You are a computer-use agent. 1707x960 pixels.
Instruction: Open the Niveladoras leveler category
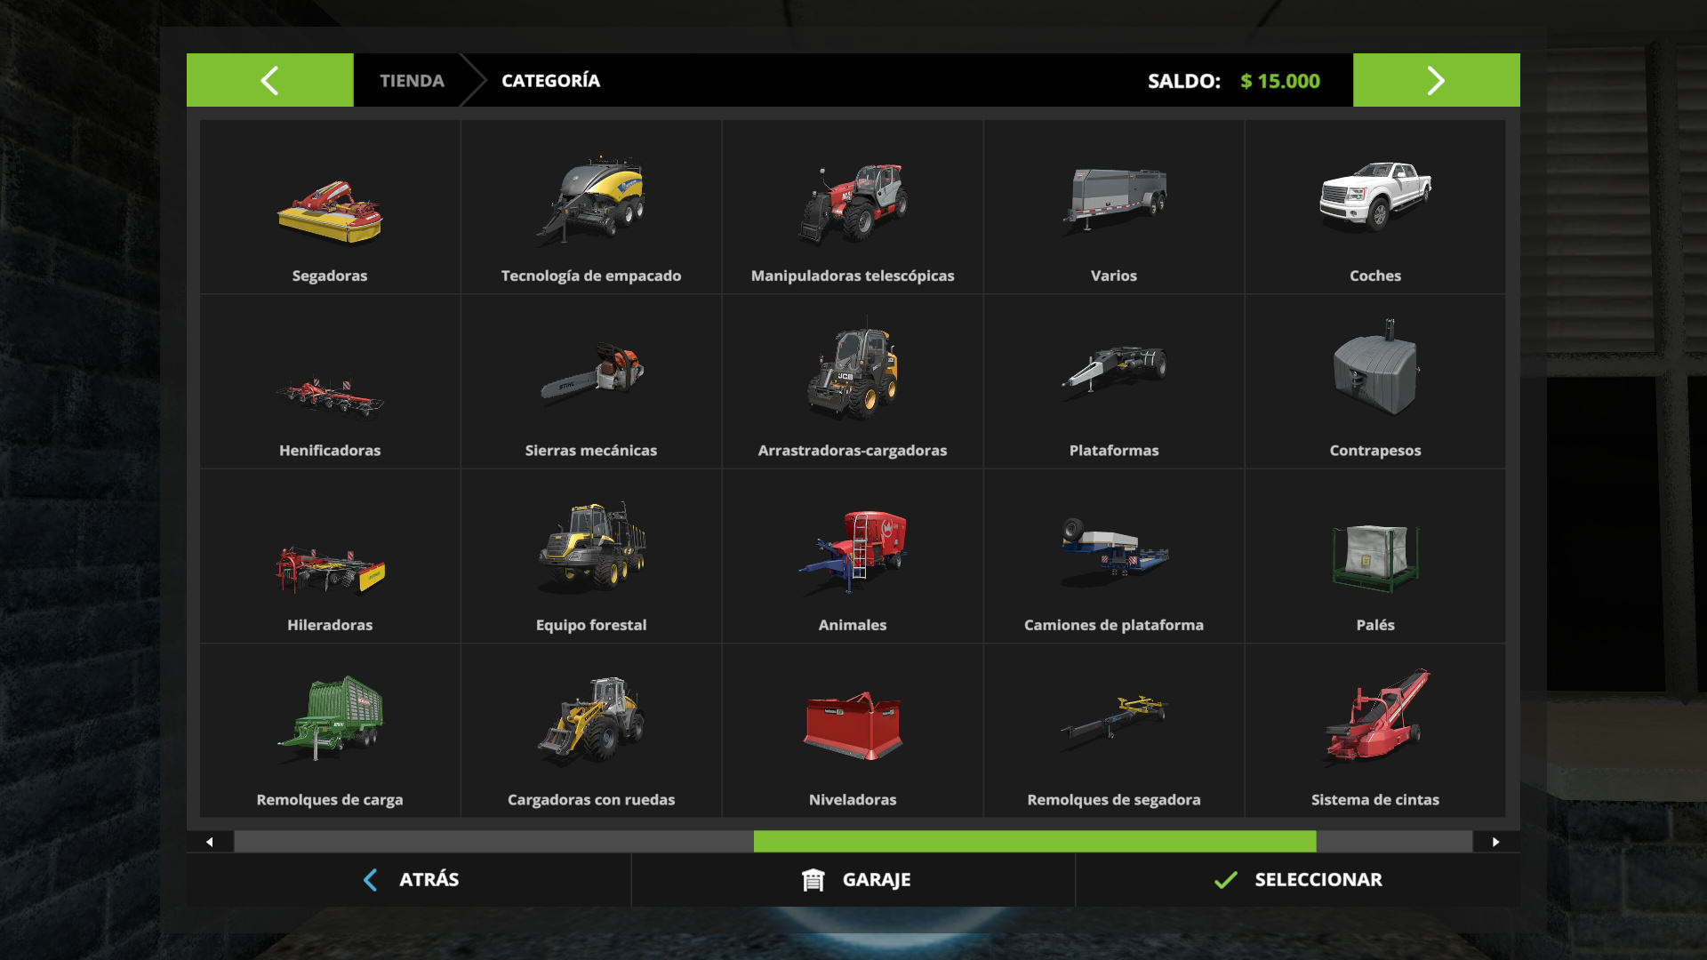click(853, 732)
